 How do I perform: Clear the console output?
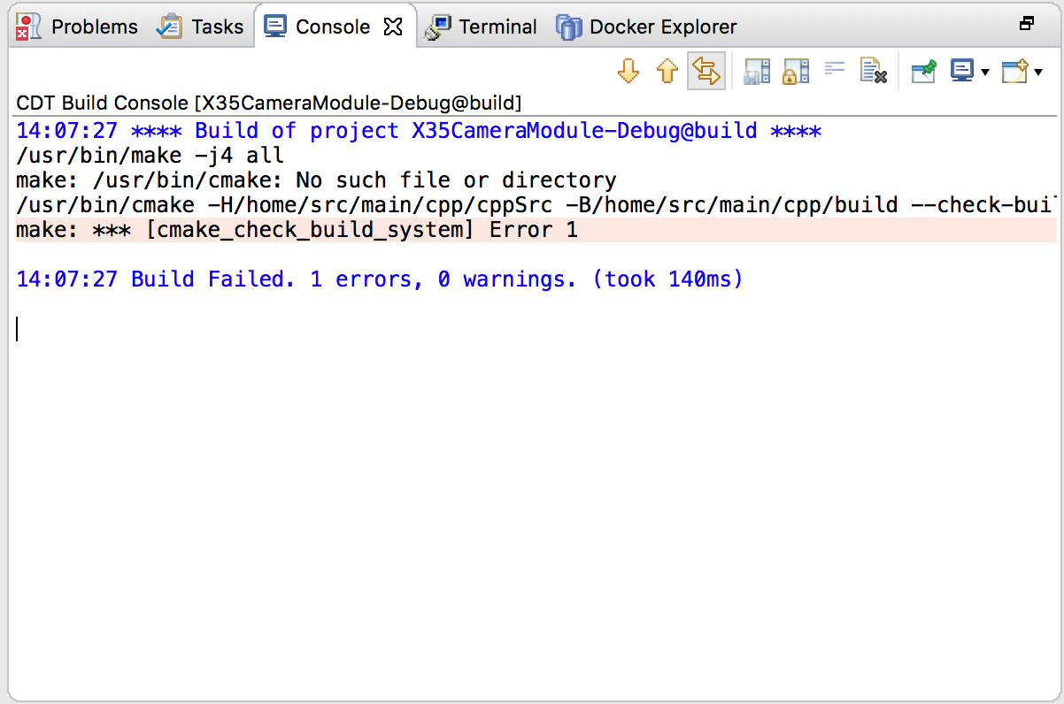874,72
